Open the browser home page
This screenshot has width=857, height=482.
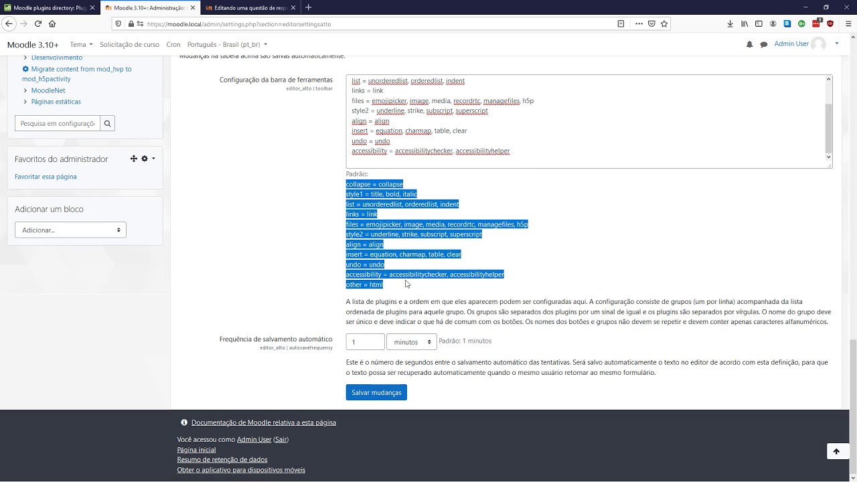tap(52, 23)
